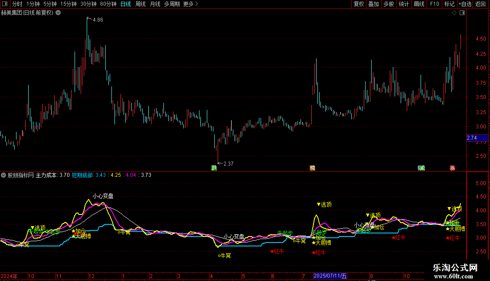The image size is (490, 281).
Task: Toggle the left sidebar panel icon
Action: coord(5,4)
